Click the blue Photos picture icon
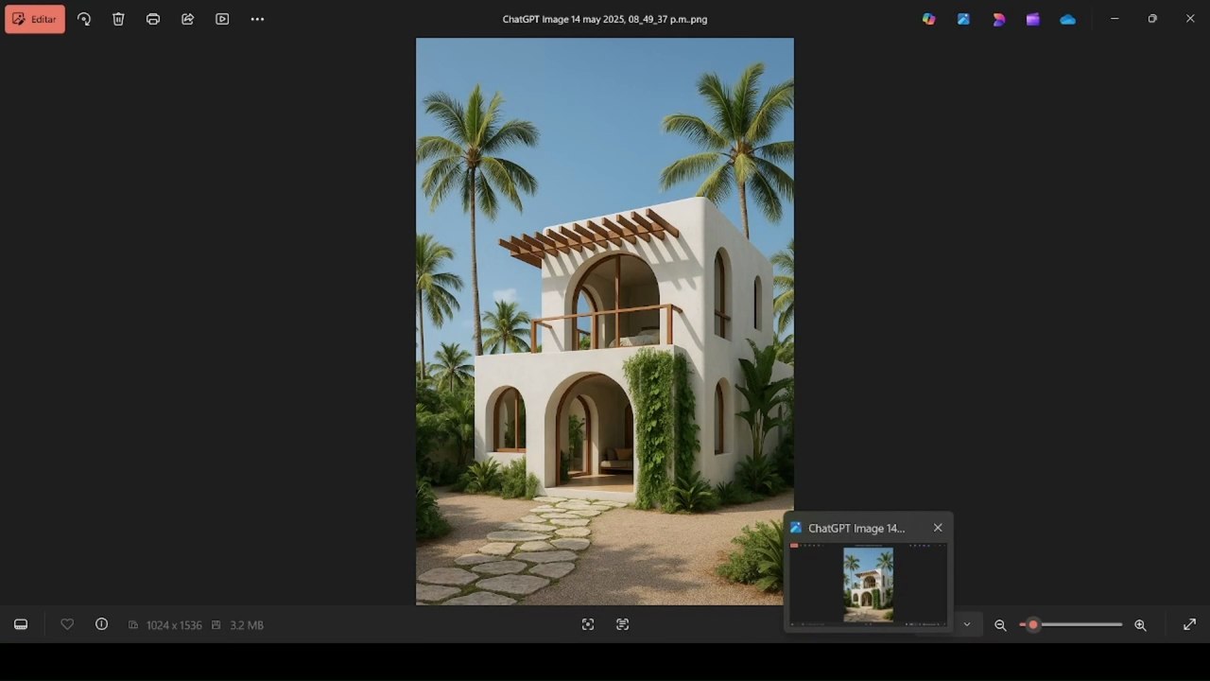The image size is (1210, 681). coord(963,19)
